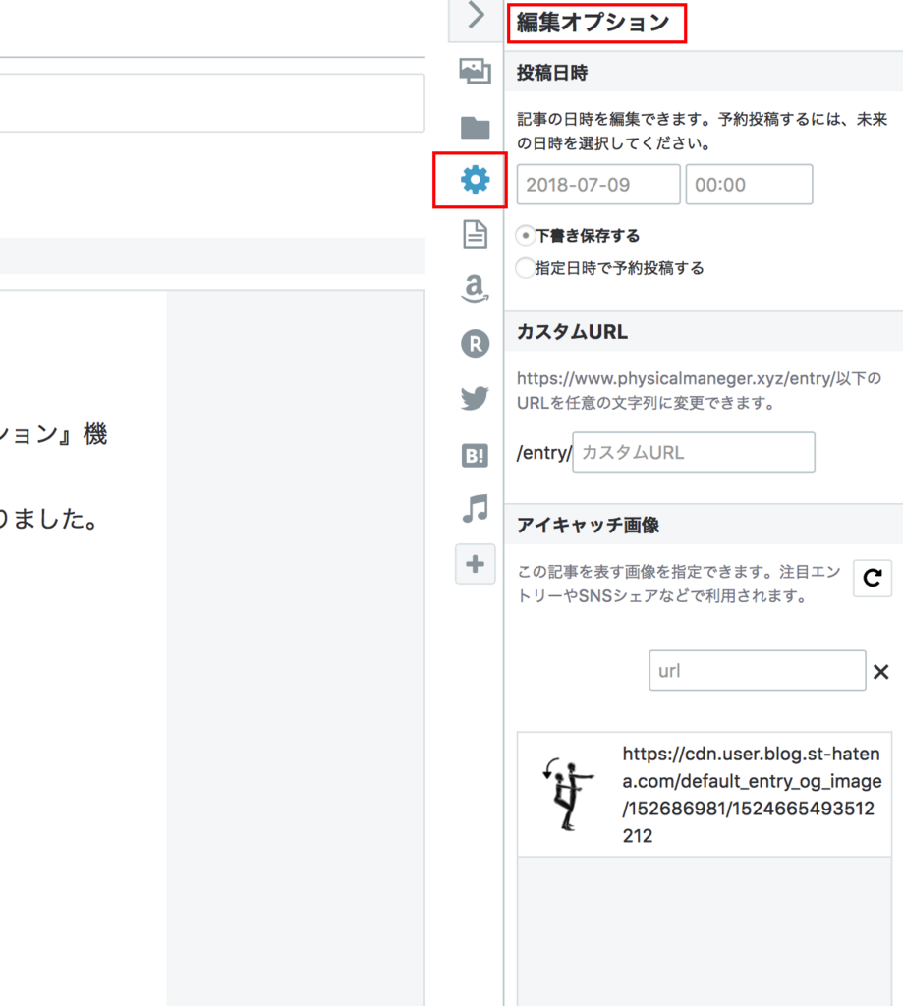Screen dimensions: 903x1006
Task: Select the Hatena Bookmark B! icon
Action: tap(475, 453)
